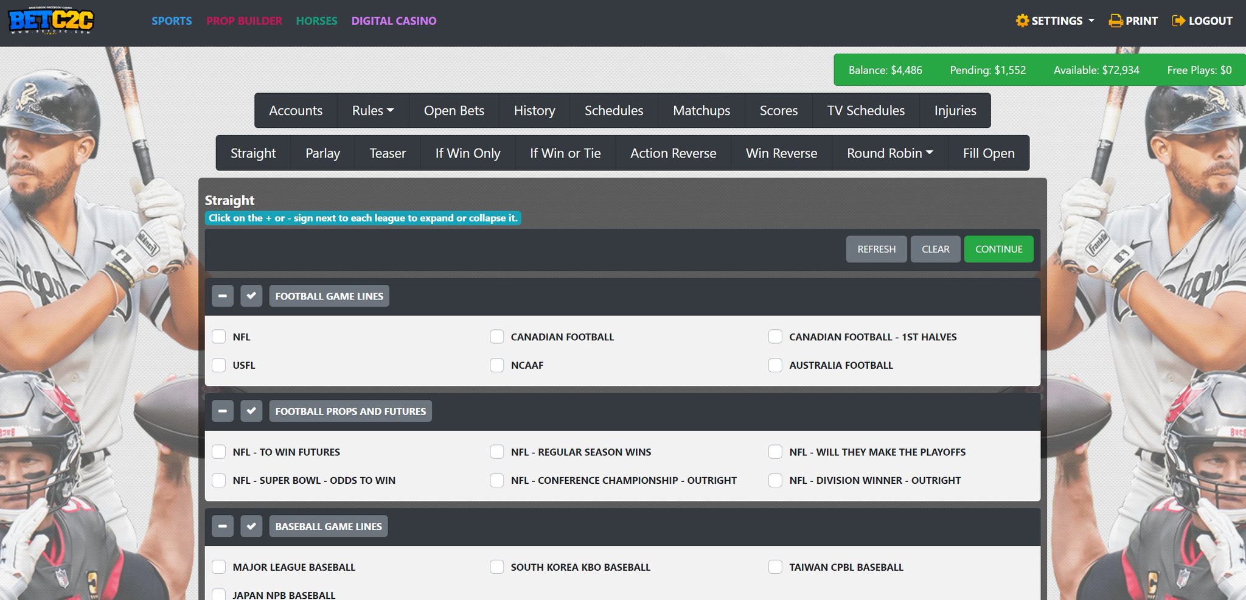Click the Refresh button
1246x600 pixels.
coord(876,249)
